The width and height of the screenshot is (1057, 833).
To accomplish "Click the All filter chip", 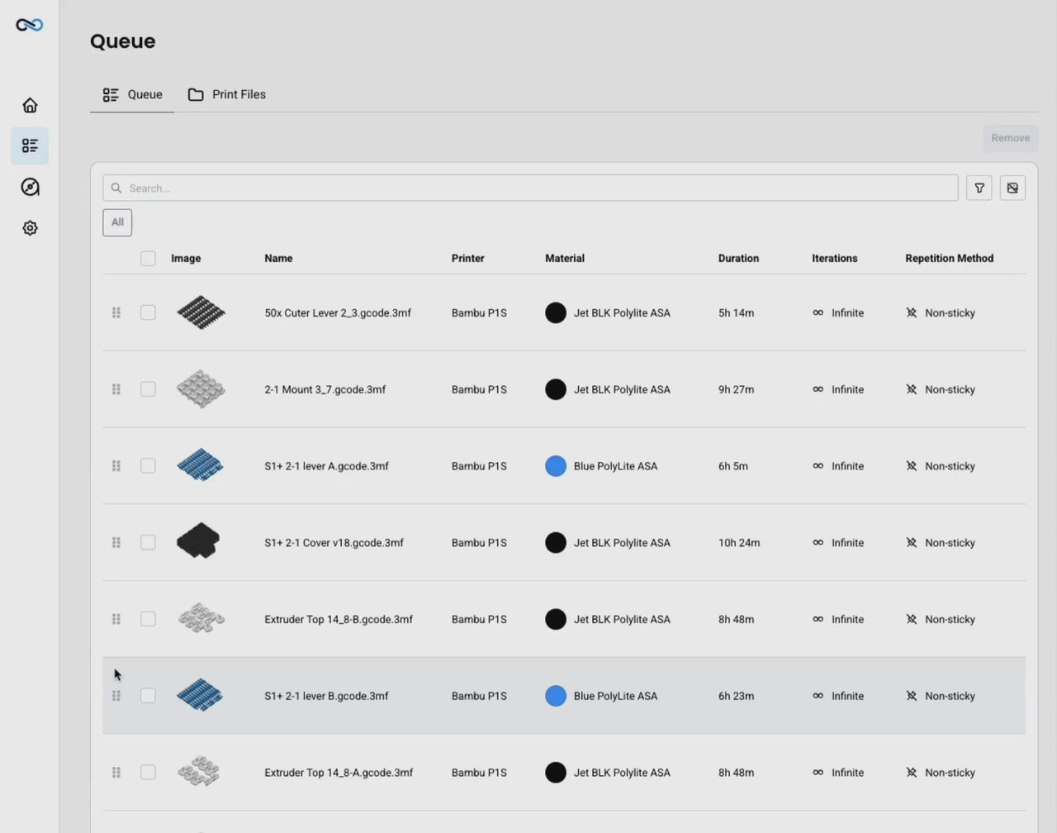I will 117,222.
